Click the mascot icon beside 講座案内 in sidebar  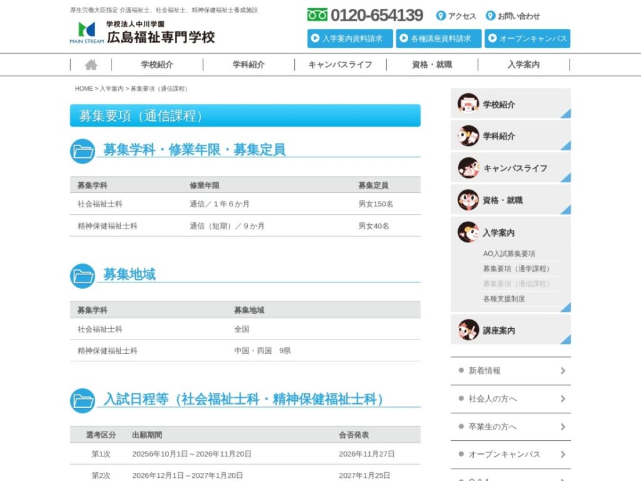pyautogui.click(x=468, y=329)
